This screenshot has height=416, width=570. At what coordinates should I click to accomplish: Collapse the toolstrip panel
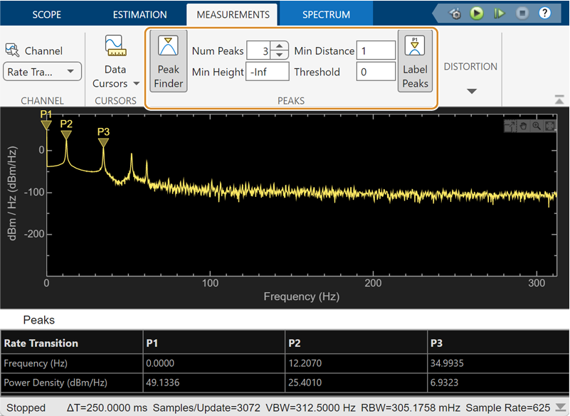(559, 100)
